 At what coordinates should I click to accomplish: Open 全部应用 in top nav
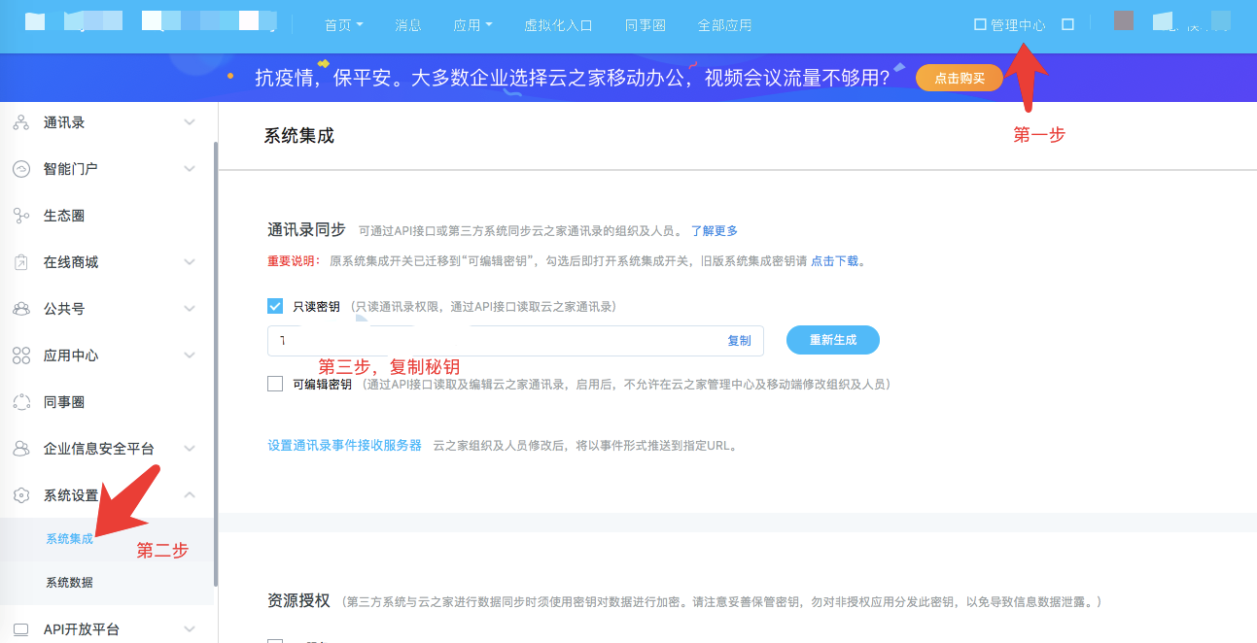click(725, 25)
